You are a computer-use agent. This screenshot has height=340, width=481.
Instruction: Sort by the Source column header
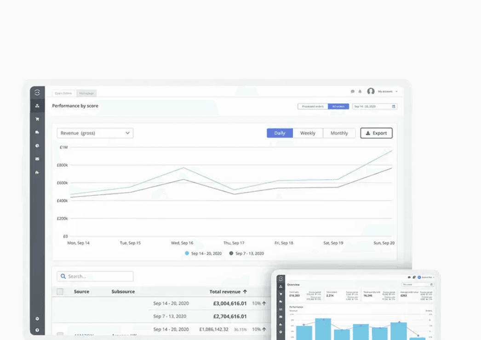(81, 292)
